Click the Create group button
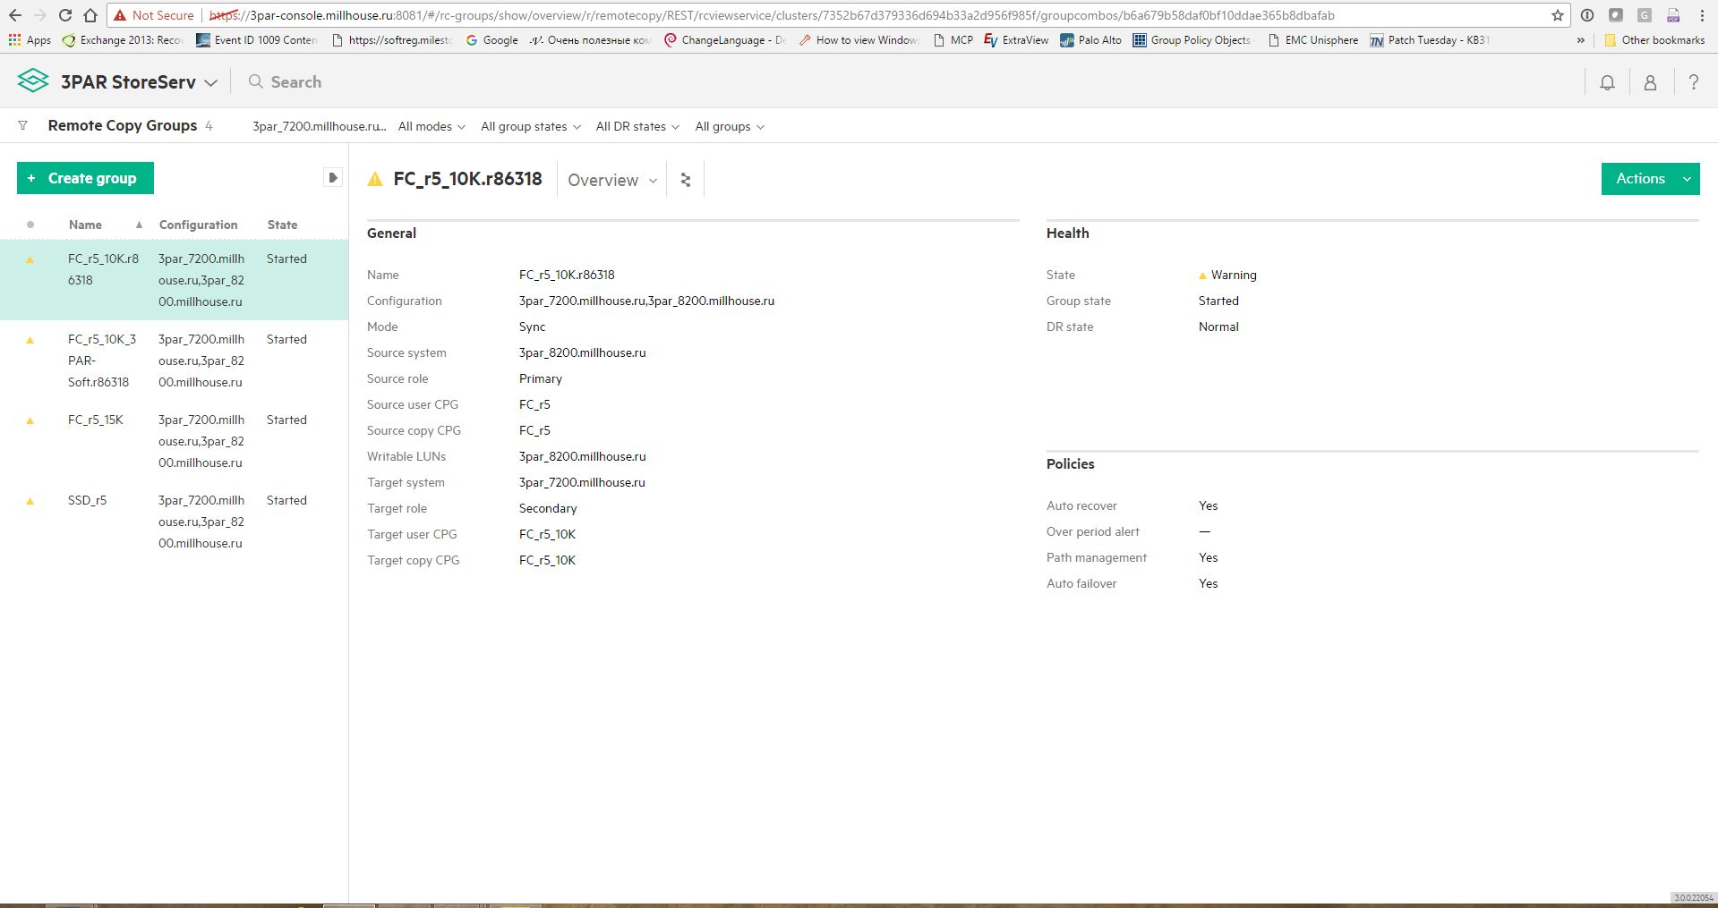 click(85, 178)
